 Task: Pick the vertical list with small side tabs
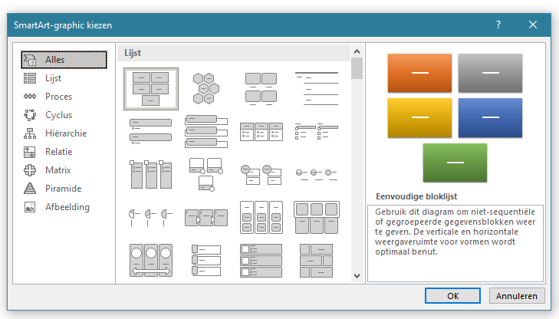206,260
